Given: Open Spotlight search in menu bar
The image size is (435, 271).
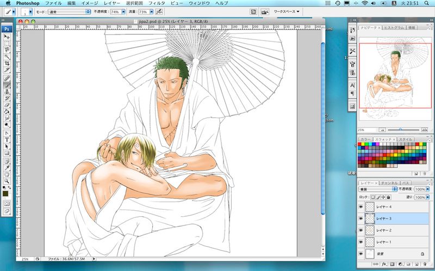Looking at the screenshot, I should (x=427, y=3).
